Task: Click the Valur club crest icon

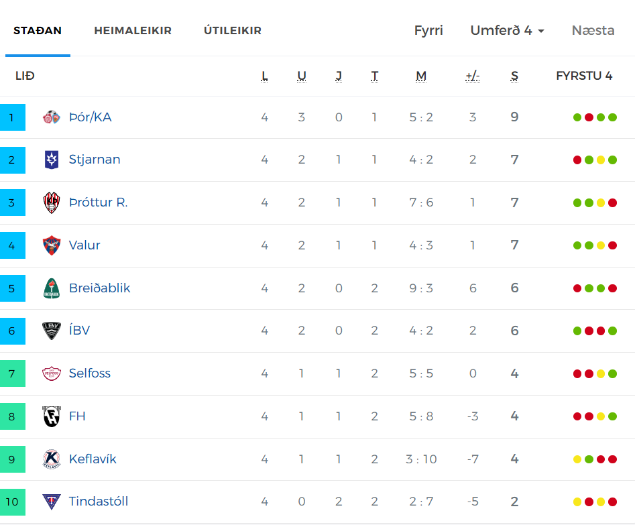Action: pyautogui.click(x=52, y=245)
